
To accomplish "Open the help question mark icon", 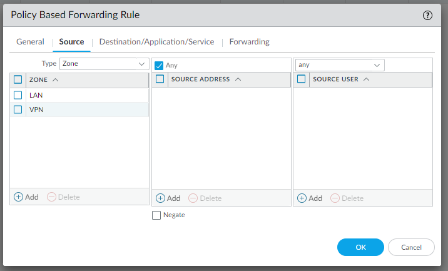I will pos(428,16).
